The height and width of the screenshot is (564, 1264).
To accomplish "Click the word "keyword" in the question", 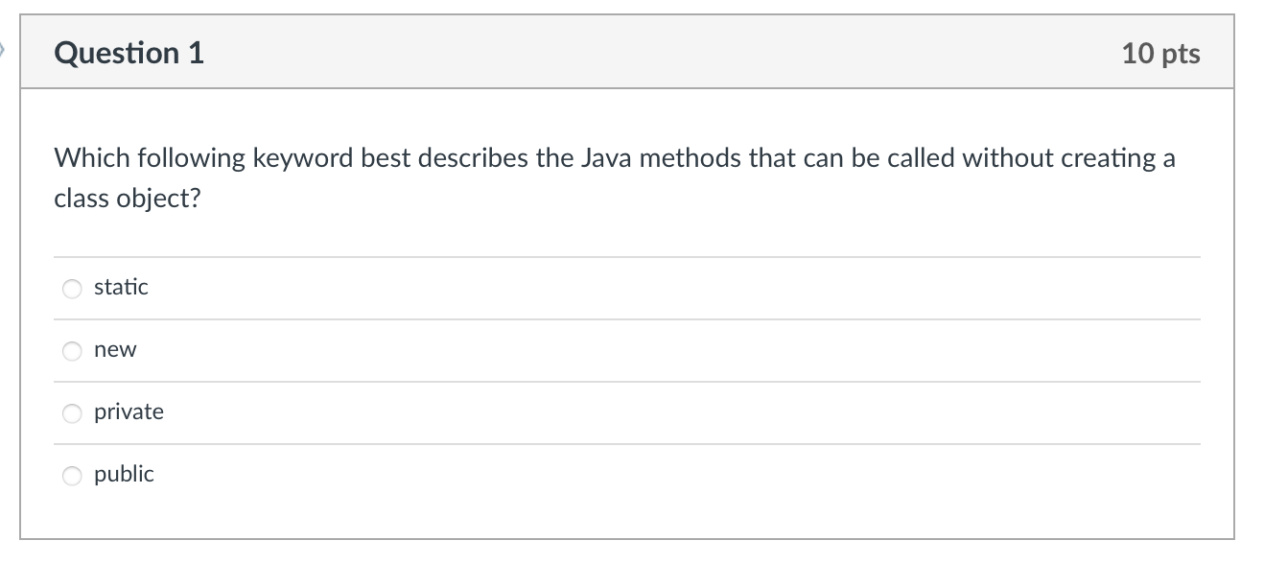I will click(x=302, y=158).
